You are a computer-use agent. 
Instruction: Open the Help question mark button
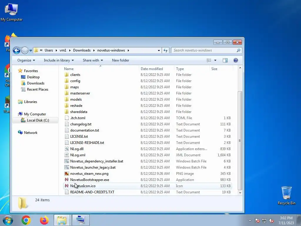[236, 60]
